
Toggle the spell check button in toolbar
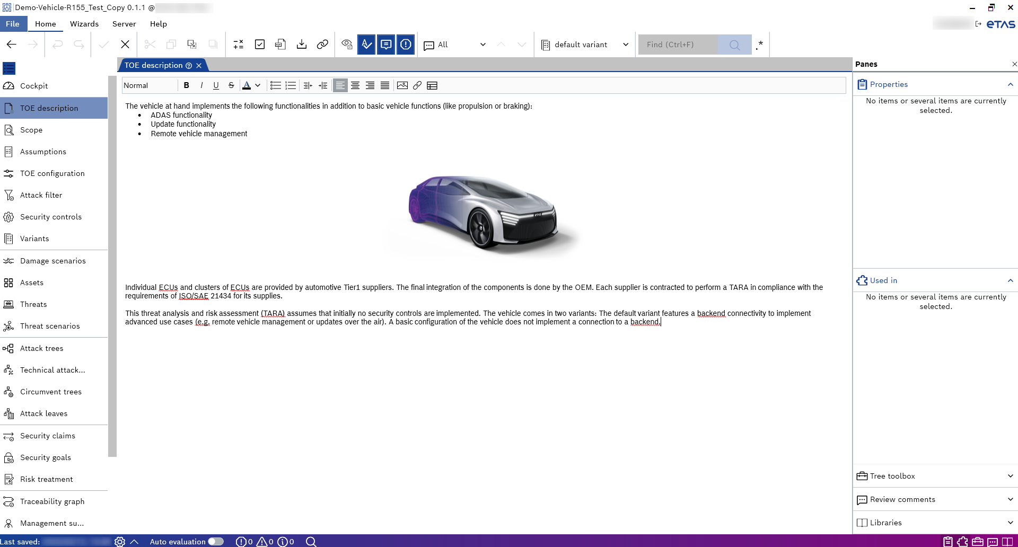(x=366, y=45)
